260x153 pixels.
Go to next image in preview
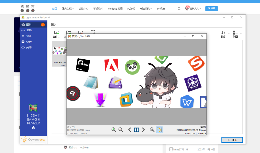tap(143, 130)
